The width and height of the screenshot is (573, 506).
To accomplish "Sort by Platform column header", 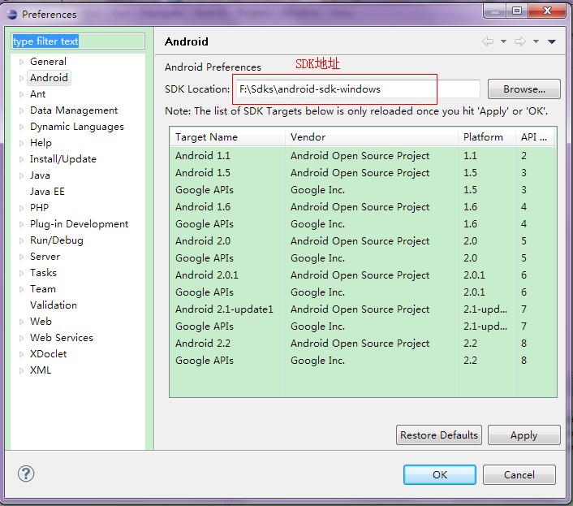I will click(x=487, y=137).
